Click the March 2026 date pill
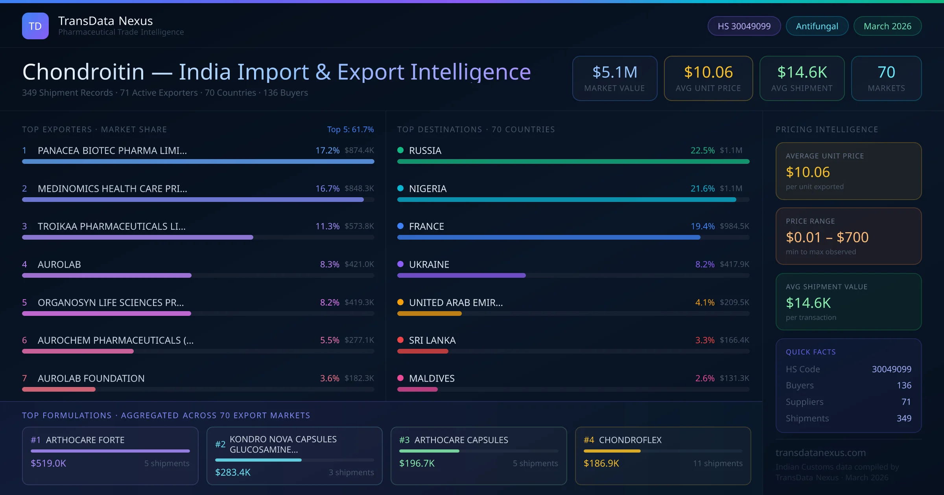Image resolution: width=944 pixels, height=495 pixels. click(887, 26)
